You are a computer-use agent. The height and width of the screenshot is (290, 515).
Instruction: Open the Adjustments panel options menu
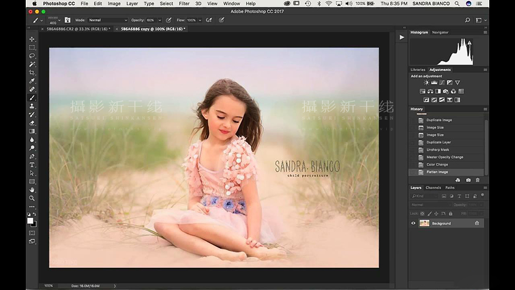pos(485,70)
